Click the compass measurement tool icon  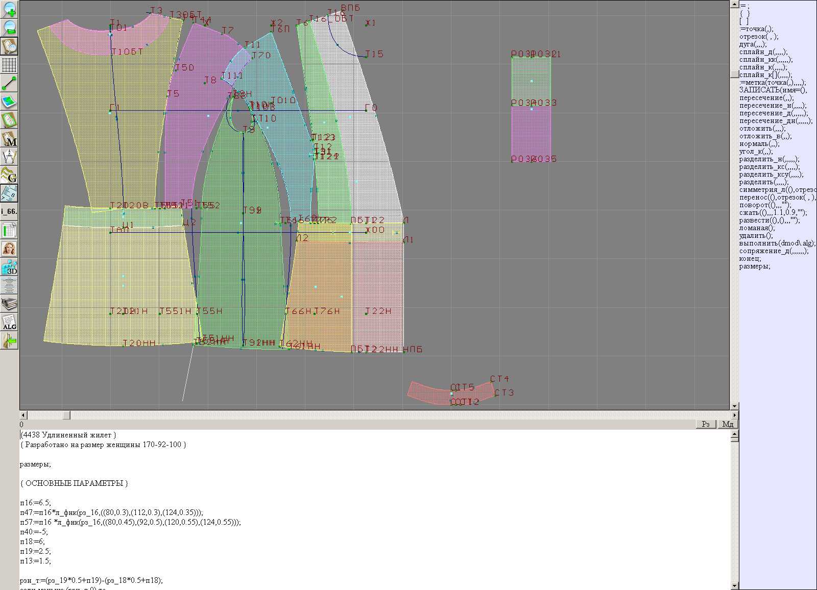pos(9,157)
